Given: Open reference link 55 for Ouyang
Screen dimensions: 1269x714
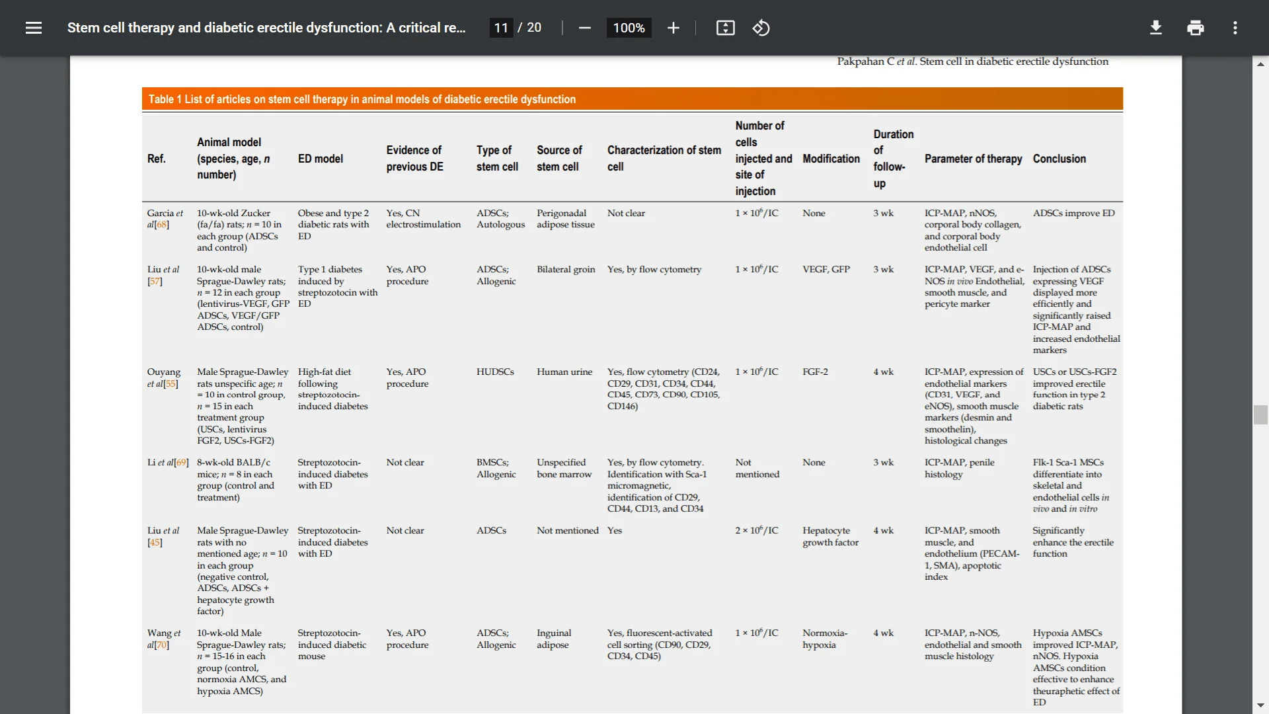Looking at the screenshot, I should [171, 384].
